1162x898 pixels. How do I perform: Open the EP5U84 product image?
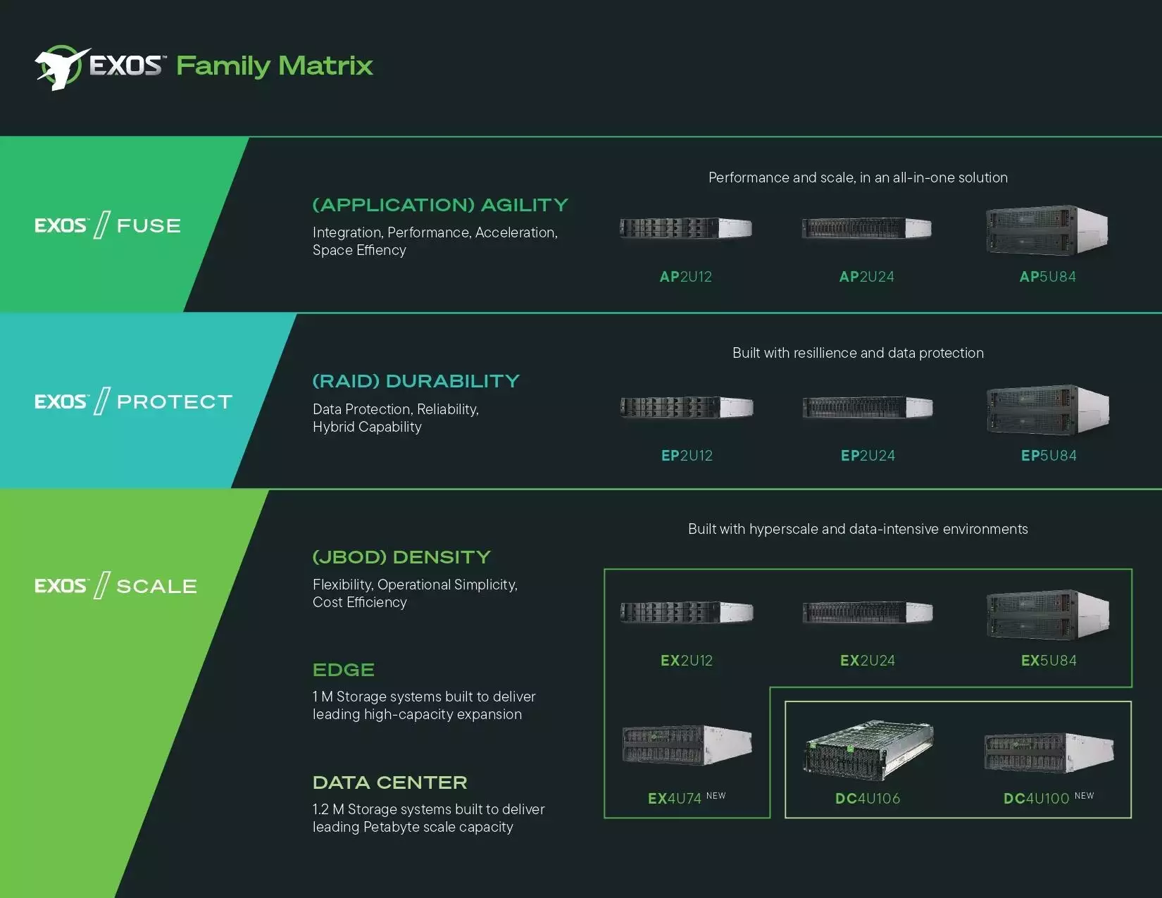(1049, 409)
